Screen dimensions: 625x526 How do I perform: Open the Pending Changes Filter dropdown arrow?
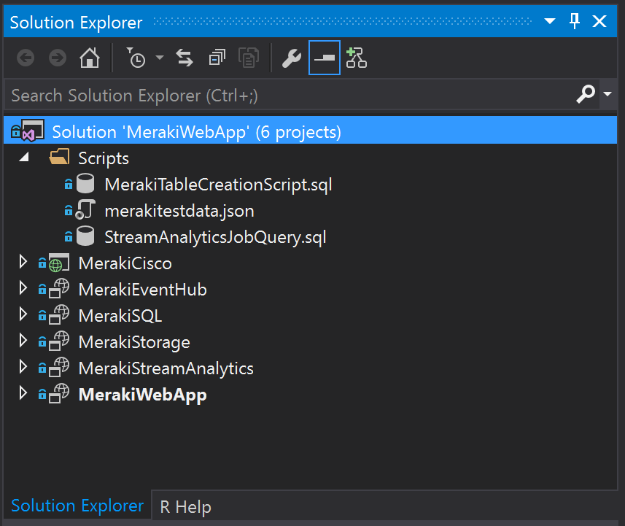tap(160, 58)
